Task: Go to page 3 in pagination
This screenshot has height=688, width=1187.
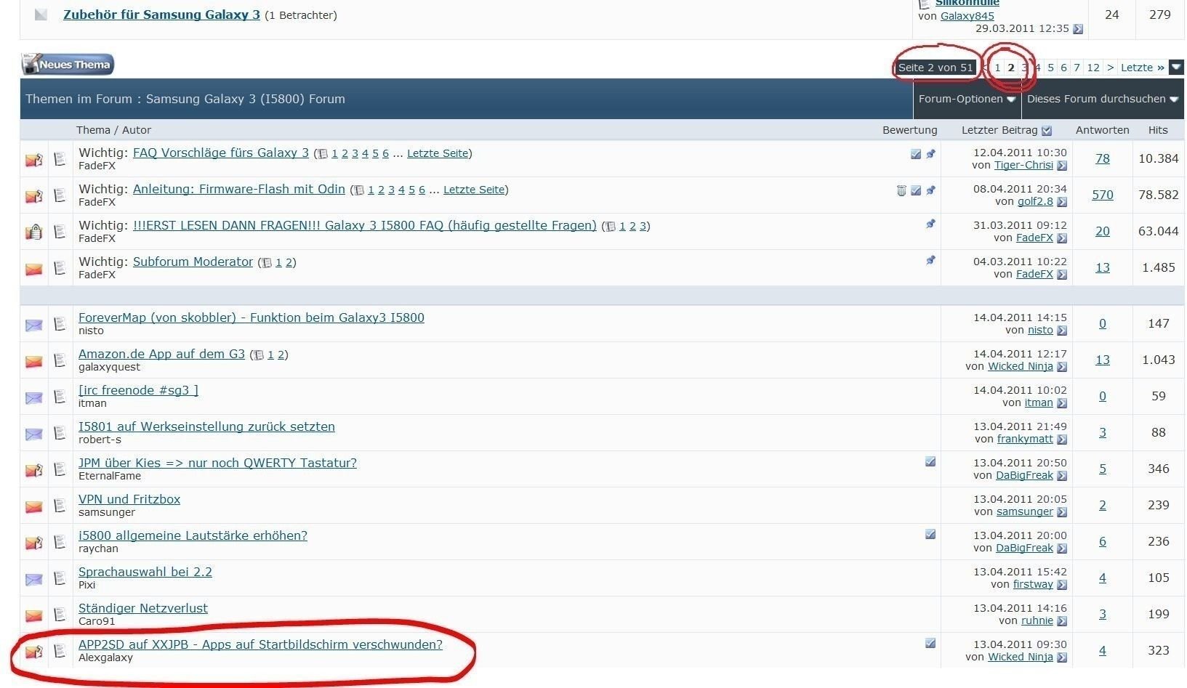Action: [1024, 68]
